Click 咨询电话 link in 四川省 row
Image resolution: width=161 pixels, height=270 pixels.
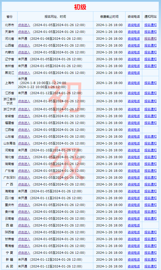(x=134, y=198)
